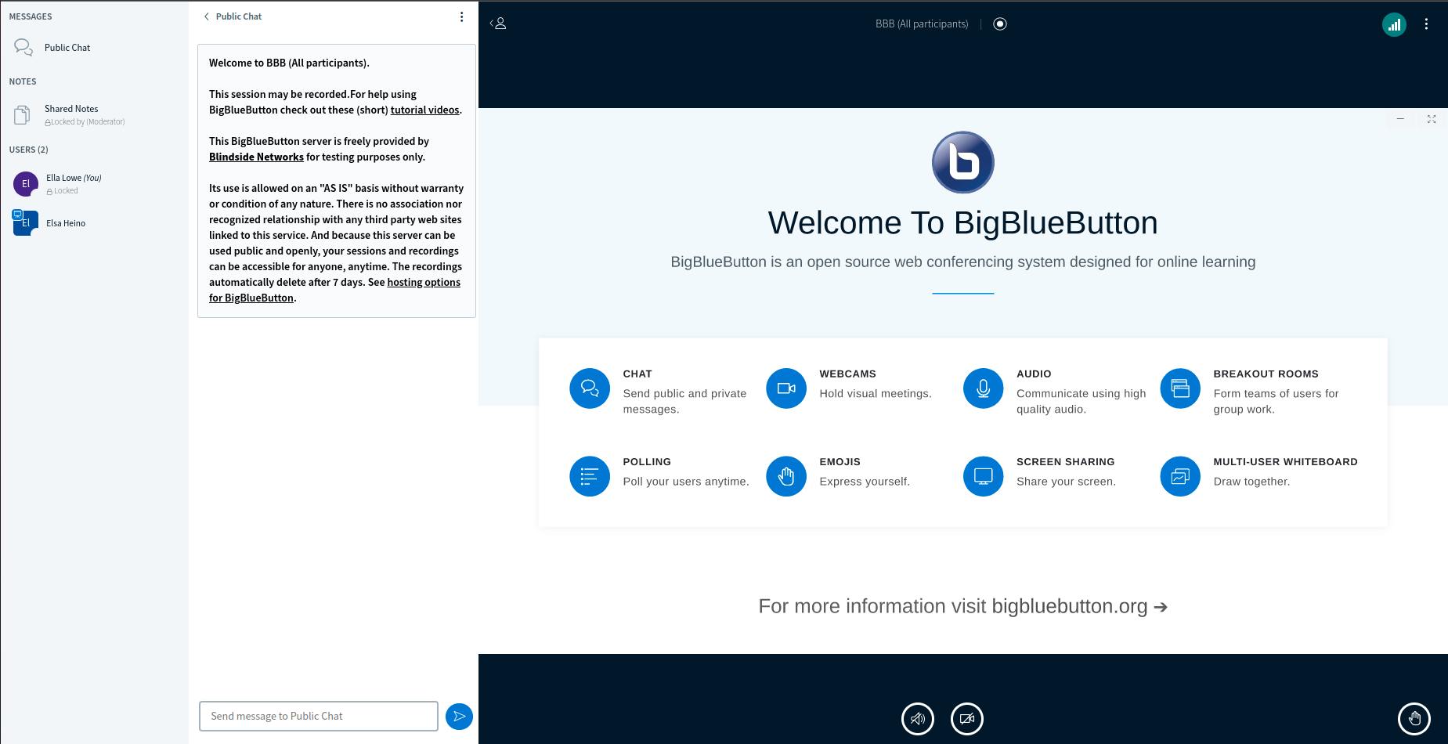Click the USERS (2) section label
The image size is (1448, 744).
[x=29, y=150]
